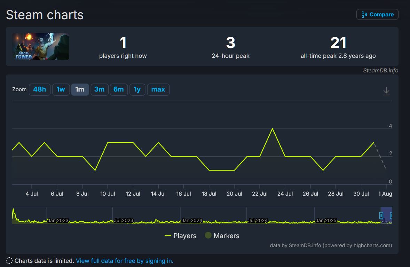Viewport: 410px width, 267px height.
Task: Click the Jan 2024 label in navigator
Action: 192,220
